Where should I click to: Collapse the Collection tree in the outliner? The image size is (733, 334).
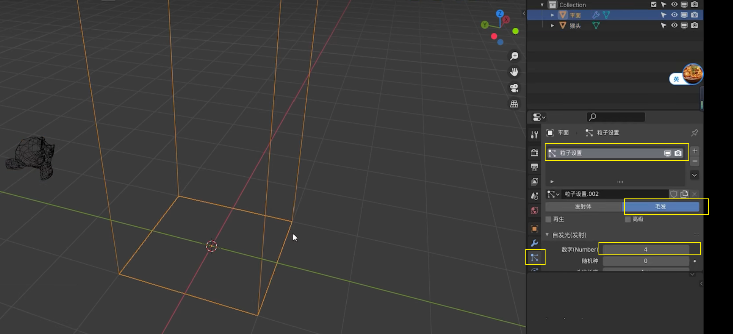click(x=542, y=5)
